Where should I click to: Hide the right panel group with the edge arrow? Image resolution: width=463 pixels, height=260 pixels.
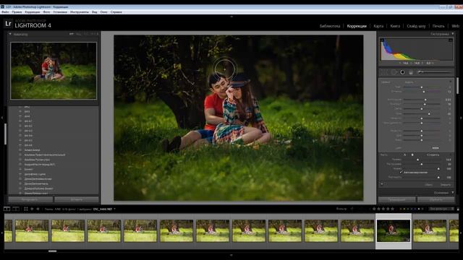[461, 118]
